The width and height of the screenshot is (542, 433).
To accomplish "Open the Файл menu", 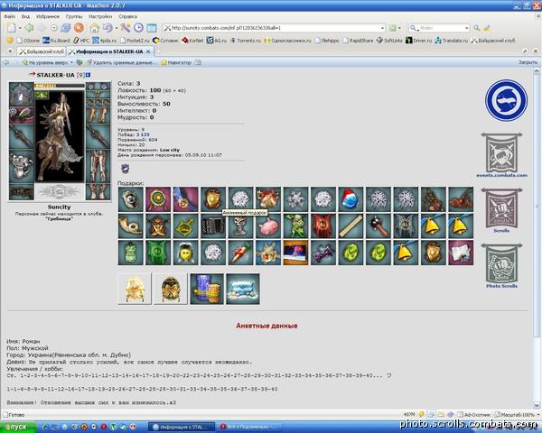I will click(x=9, y=16).
